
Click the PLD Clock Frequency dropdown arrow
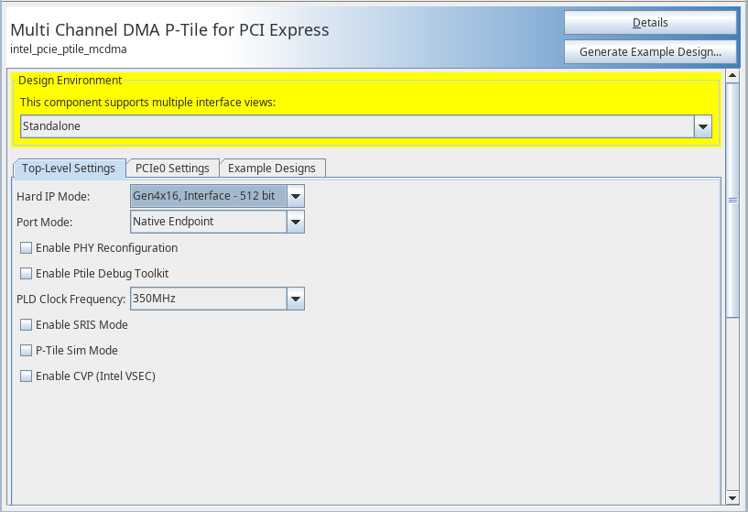[295, 299]
